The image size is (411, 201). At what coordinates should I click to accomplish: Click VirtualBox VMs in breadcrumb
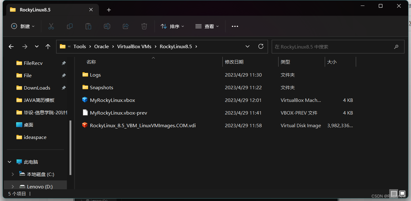pos(134,47)
